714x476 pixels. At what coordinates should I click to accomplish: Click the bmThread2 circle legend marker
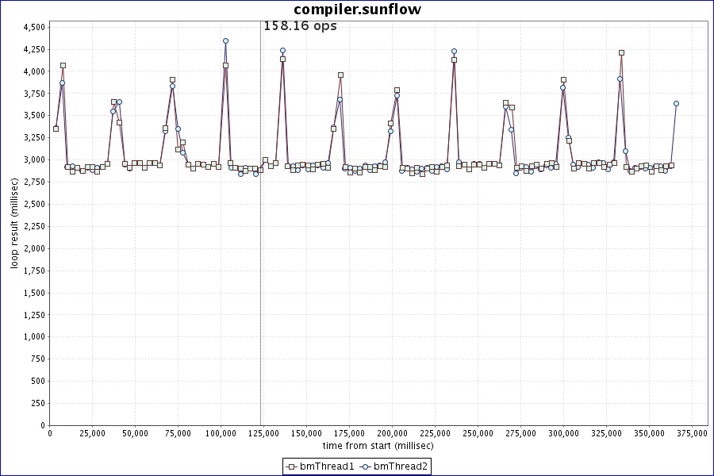pos(366,466)
